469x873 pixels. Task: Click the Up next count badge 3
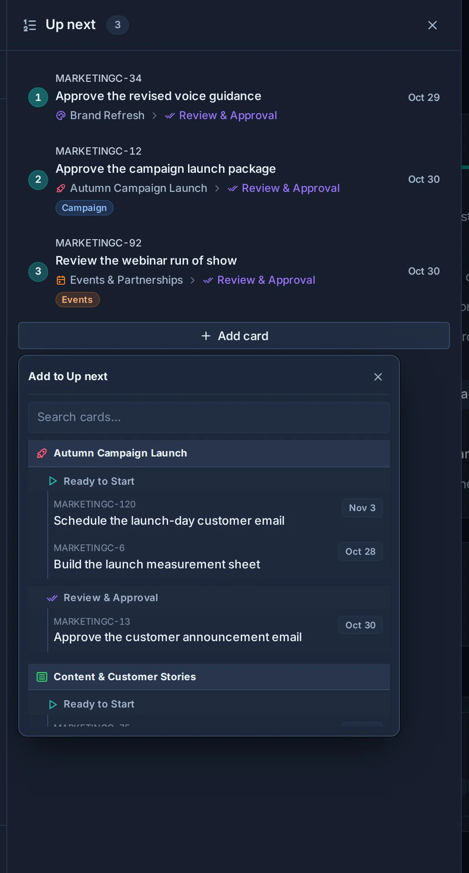(118, 25)
